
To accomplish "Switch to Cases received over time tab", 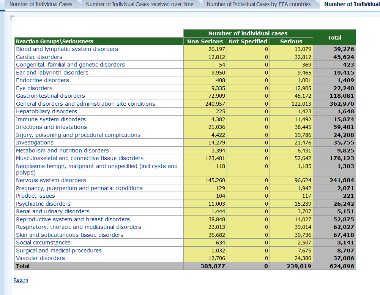I will (x=140, y=4).
